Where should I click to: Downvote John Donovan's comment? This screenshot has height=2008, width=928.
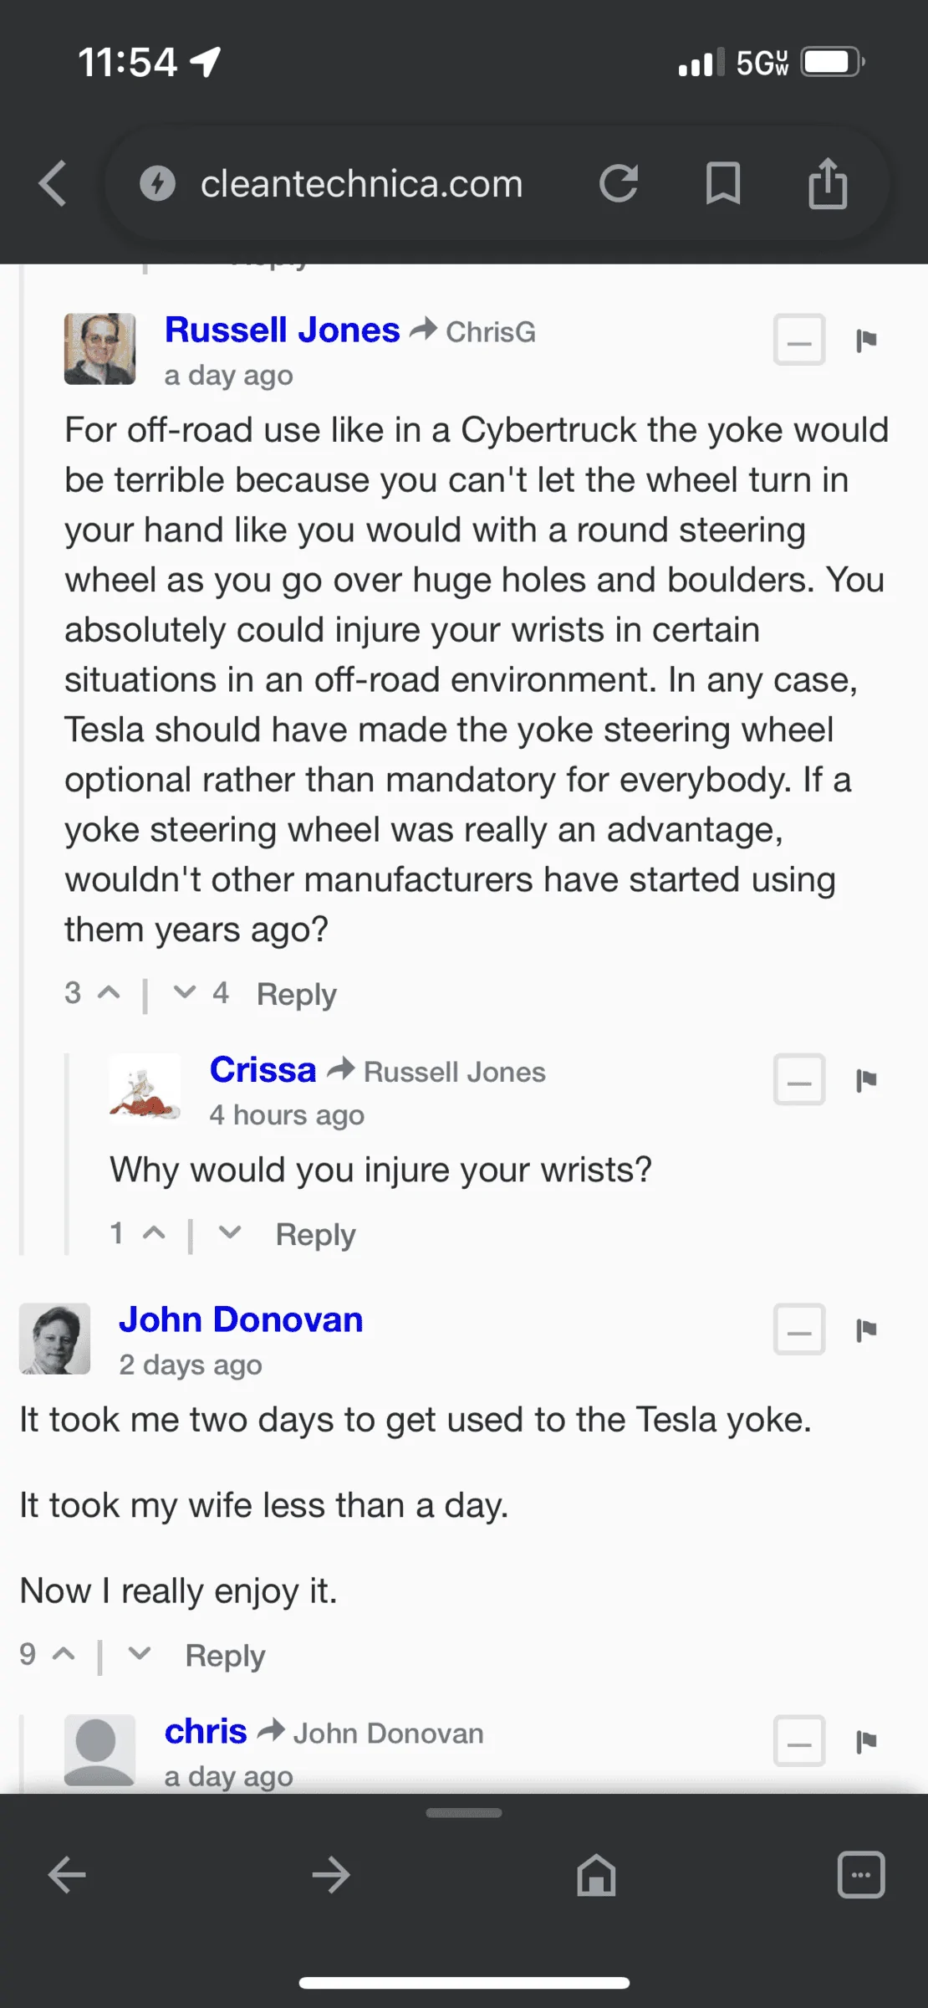click(139, 1654)
